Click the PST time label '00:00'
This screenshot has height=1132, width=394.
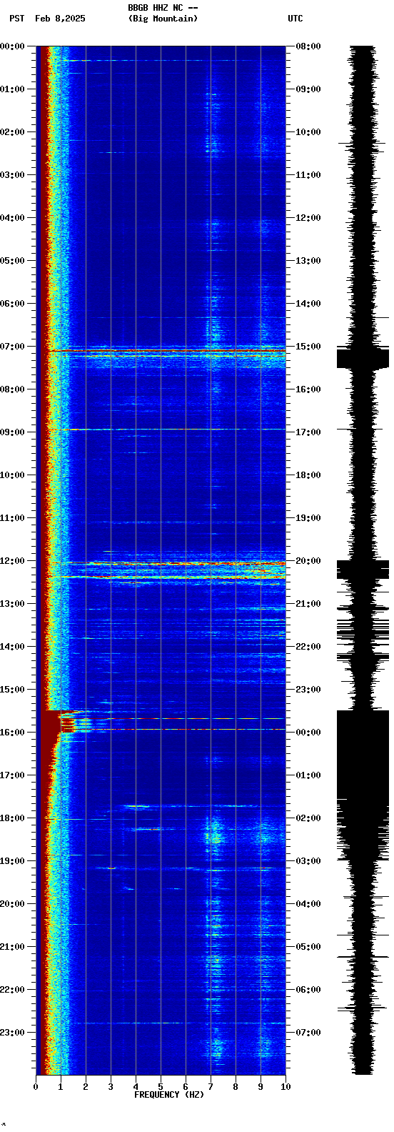13,46
